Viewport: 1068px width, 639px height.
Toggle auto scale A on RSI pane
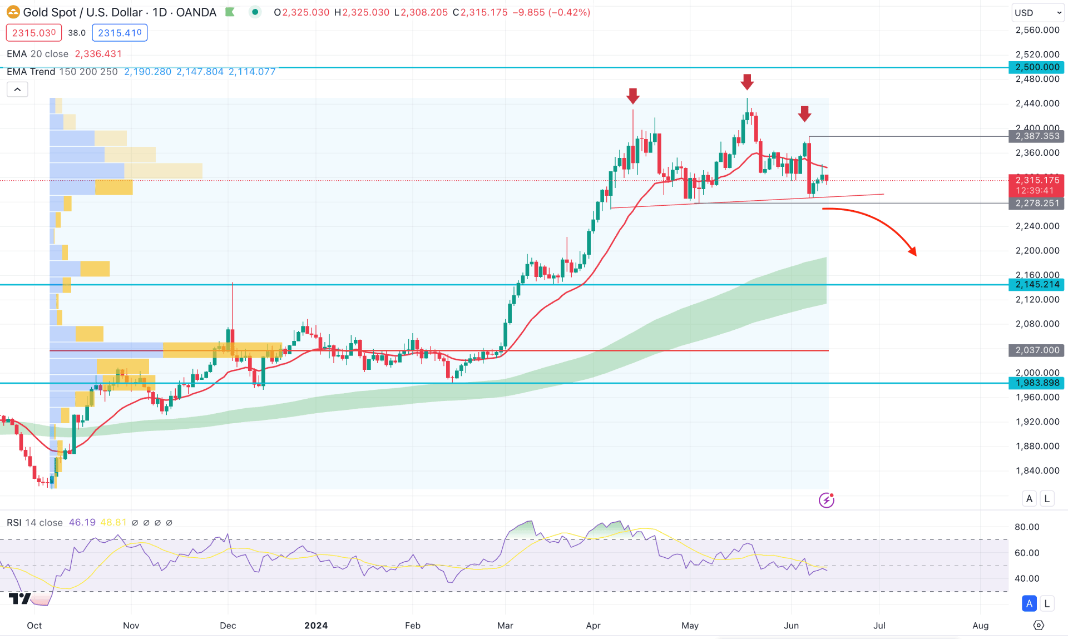1029,603
